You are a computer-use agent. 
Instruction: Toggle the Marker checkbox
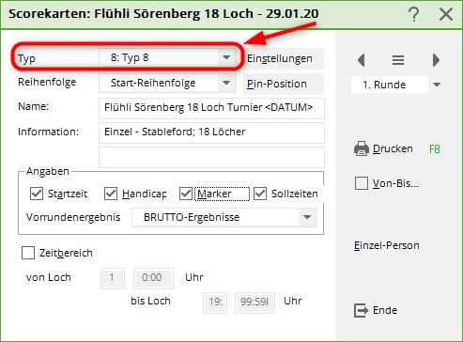(x=186, y=194)
